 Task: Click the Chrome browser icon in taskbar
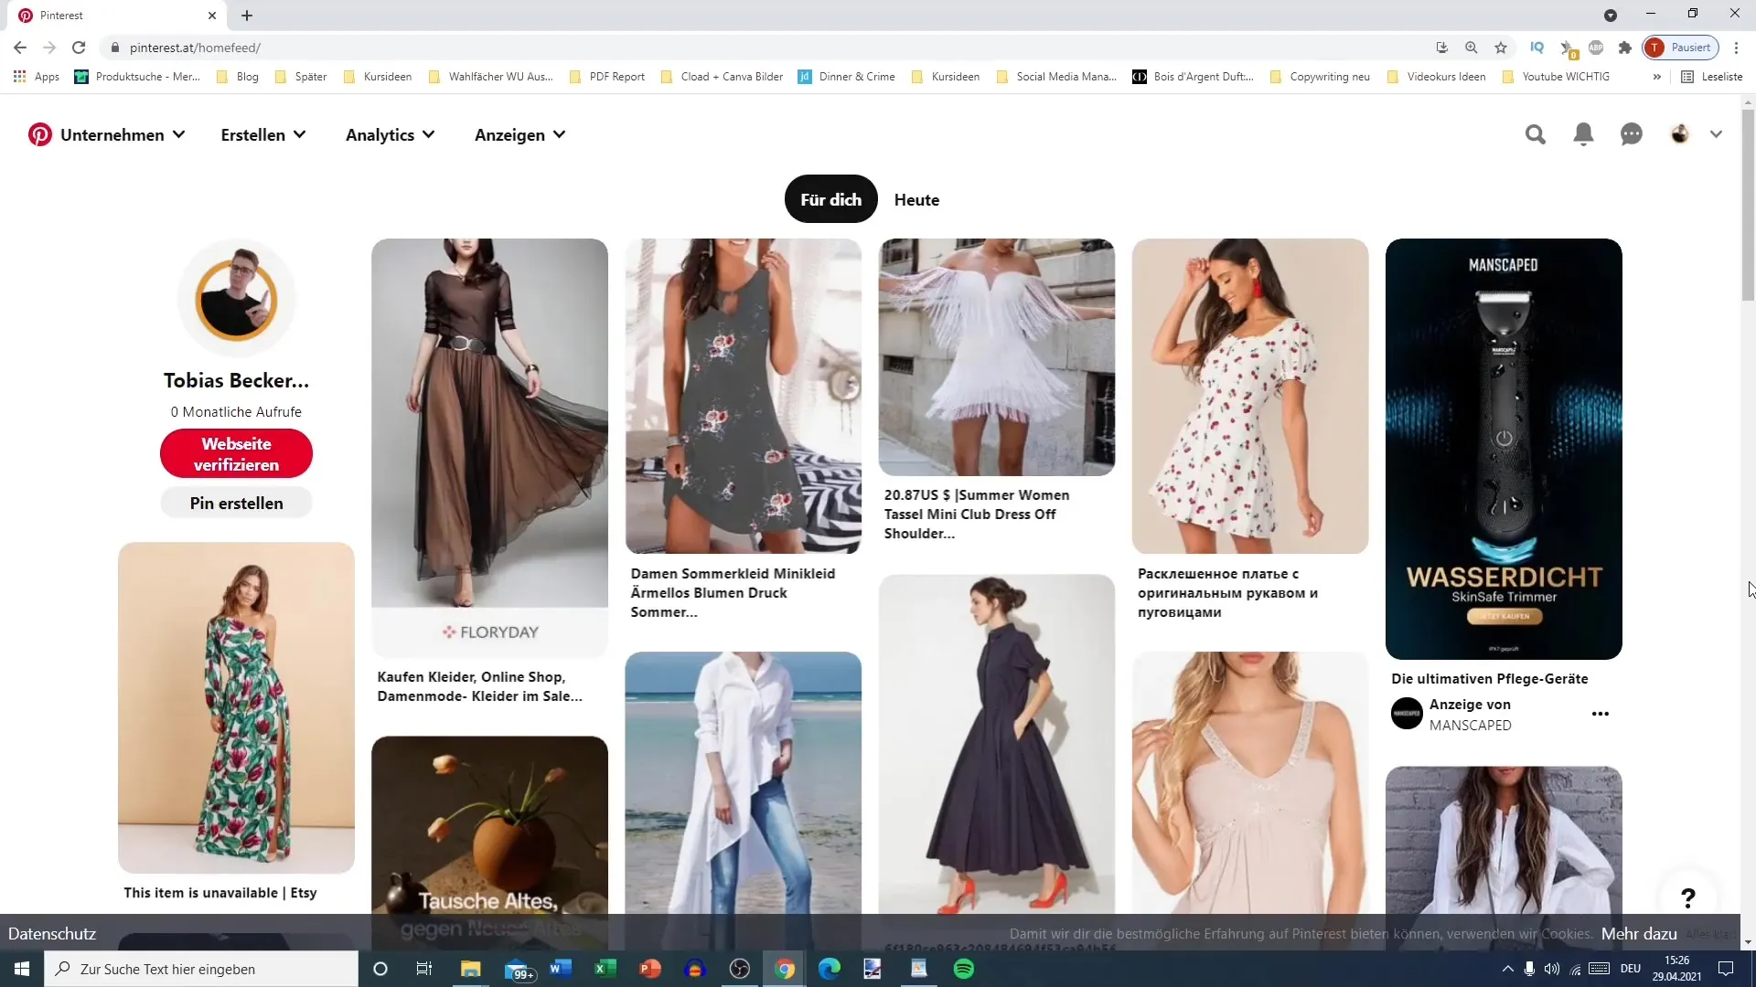click(x=783, y=969)
